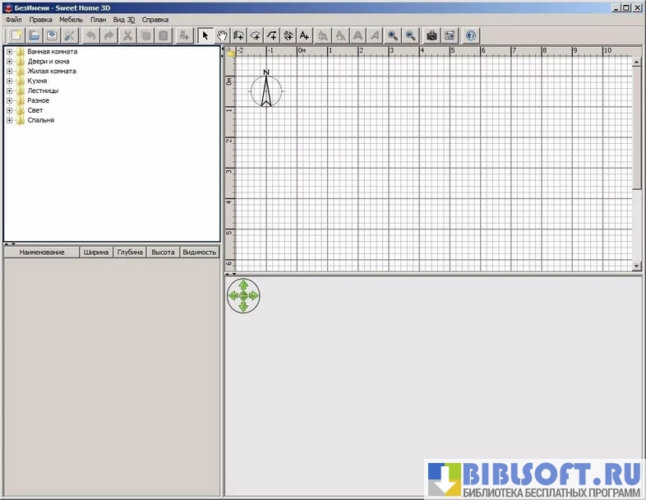Expand the Ванная комната category

click(10, 52)
